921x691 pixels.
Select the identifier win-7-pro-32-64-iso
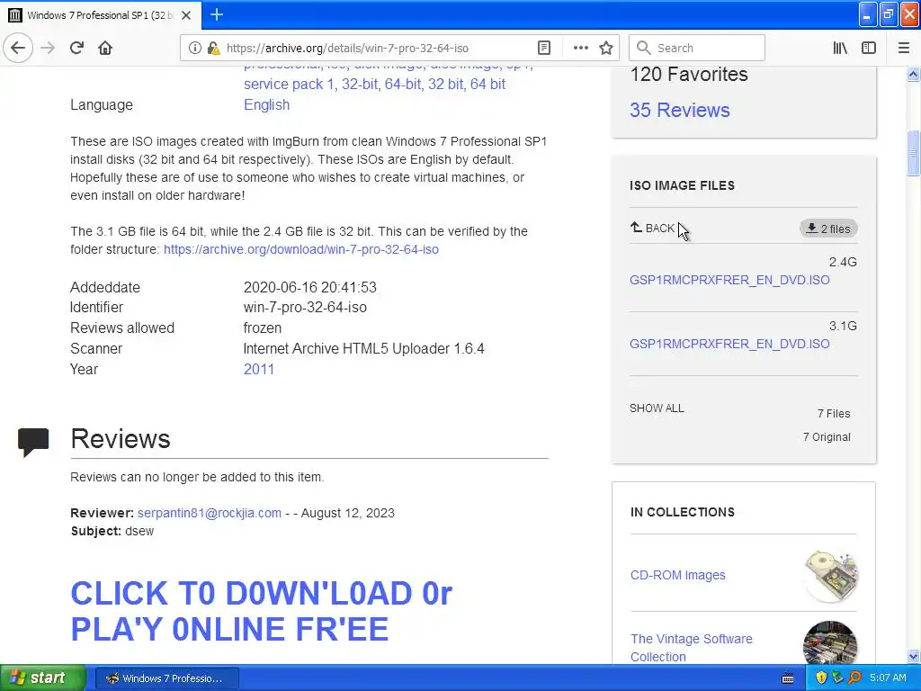point(306,308)
